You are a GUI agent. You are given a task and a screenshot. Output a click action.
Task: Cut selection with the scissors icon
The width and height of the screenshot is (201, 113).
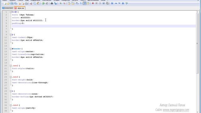point(31,3)
